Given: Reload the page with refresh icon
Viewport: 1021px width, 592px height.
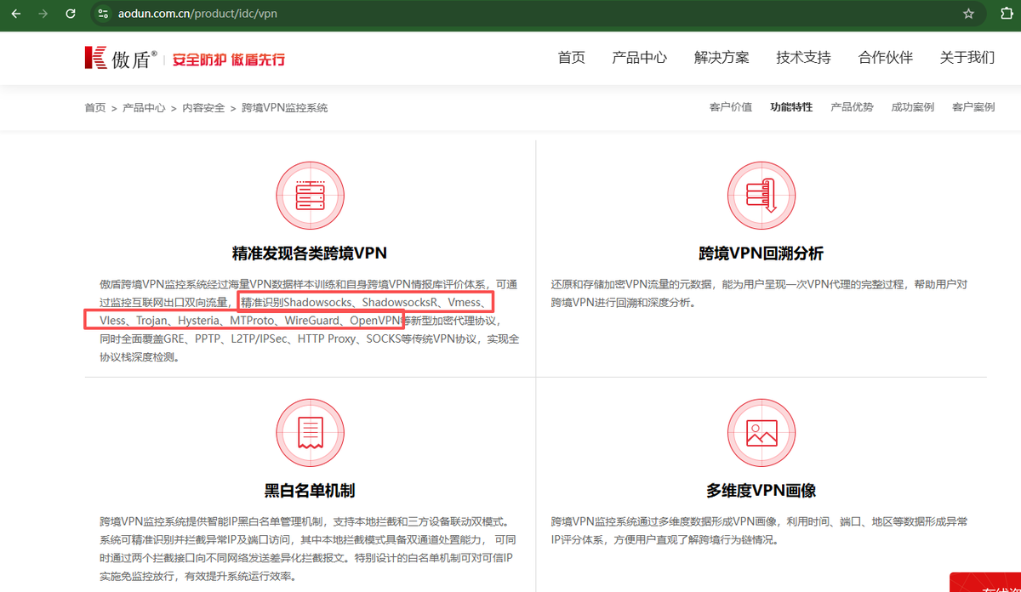Looking at the screenshot, I should (71, 14).
